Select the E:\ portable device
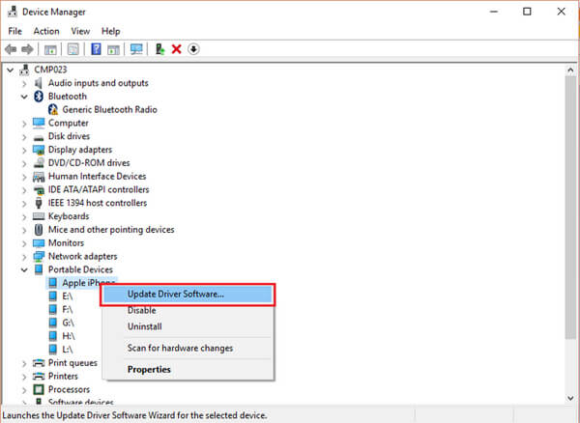The image size is (580, 423). (x=68, y=296)
